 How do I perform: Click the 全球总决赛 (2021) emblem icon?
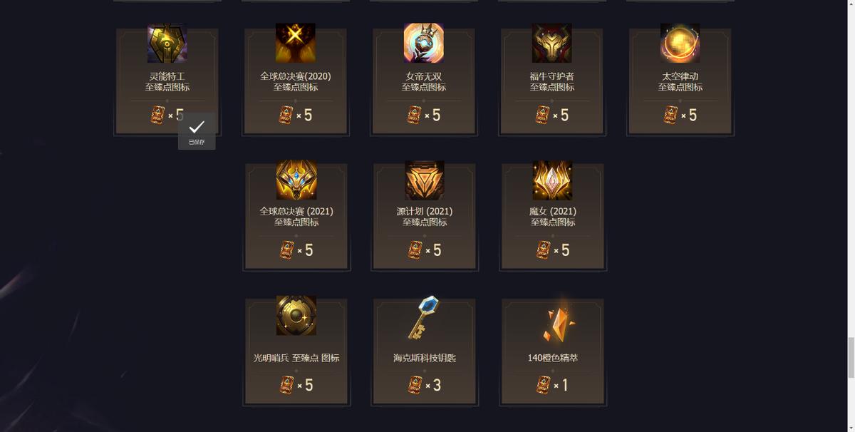pyautogui.click(x=296, y=180)
